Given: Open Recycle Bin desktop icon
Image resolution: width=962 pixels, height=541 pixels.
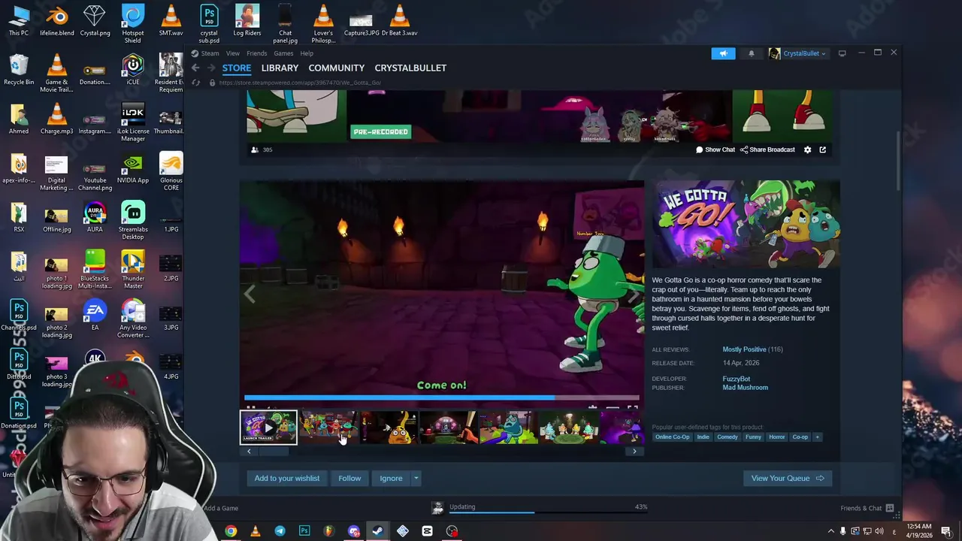Looking at the screenshot, I should click(19, 69).
